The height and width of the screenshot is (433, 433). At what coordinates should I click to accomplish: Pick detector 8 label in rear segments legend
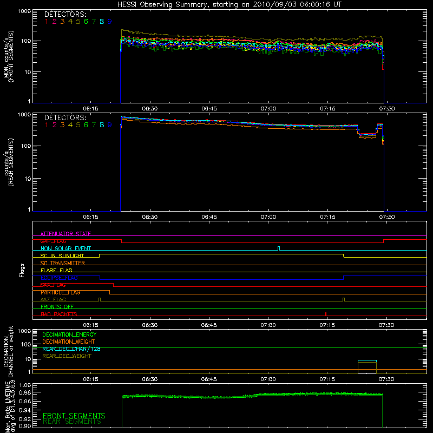tap(102, 125)
